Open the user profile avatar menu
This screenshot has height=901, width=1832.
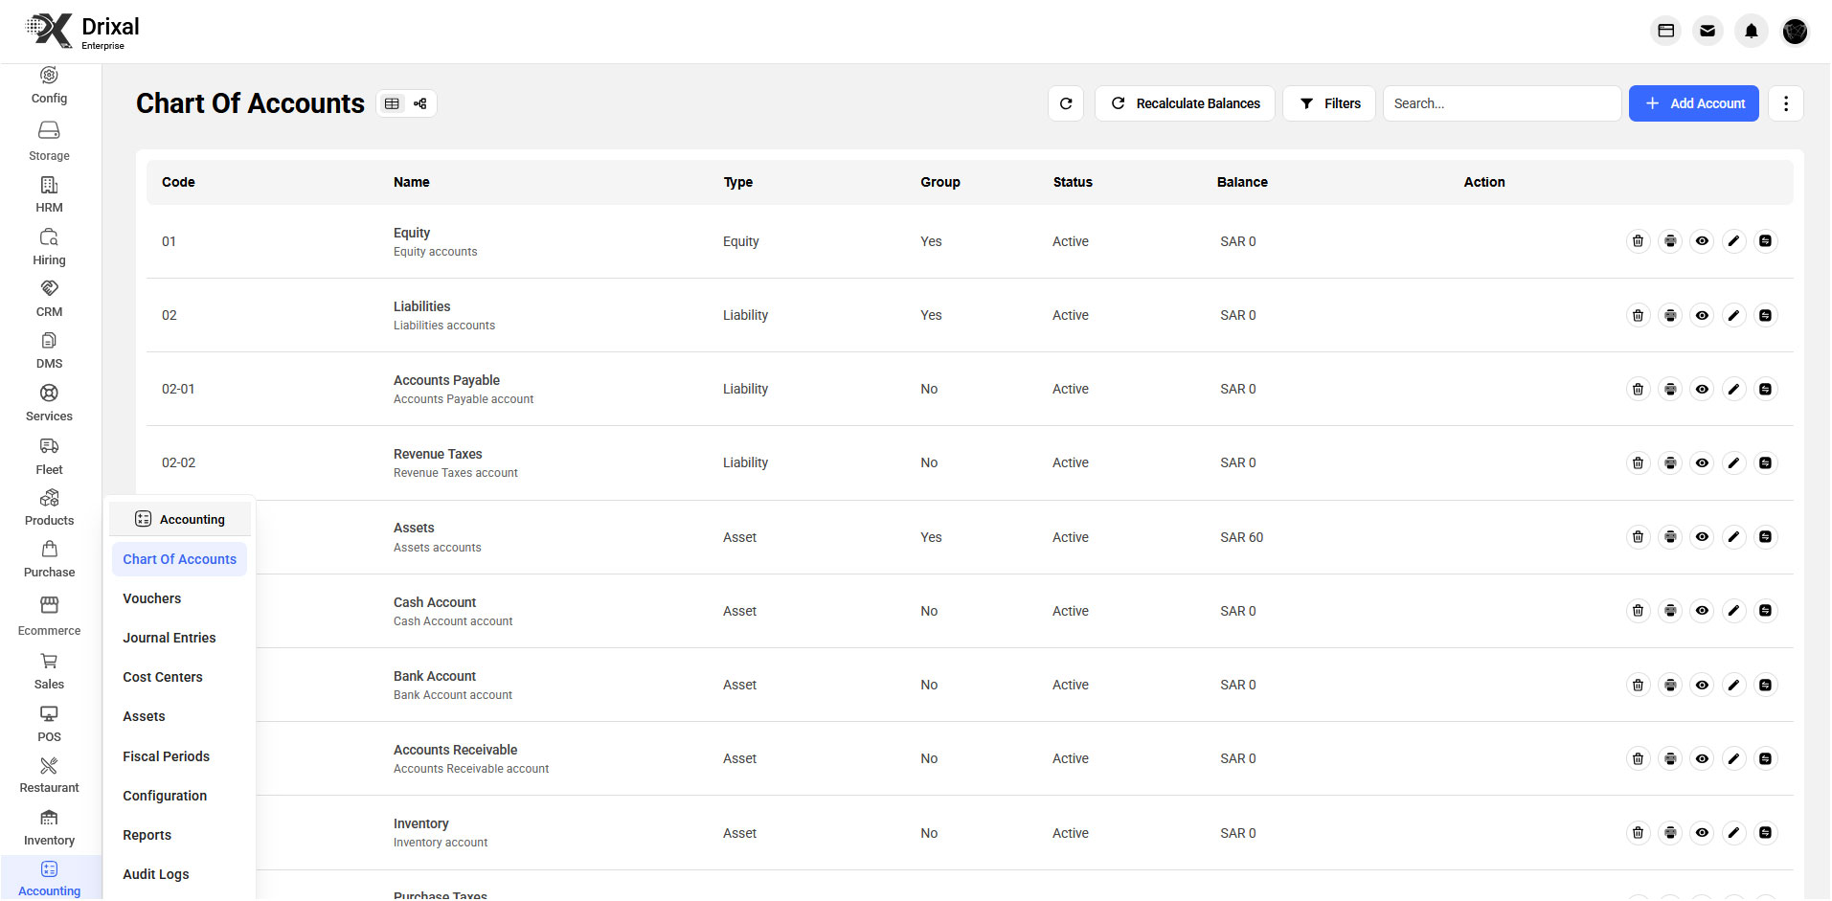1794,31
